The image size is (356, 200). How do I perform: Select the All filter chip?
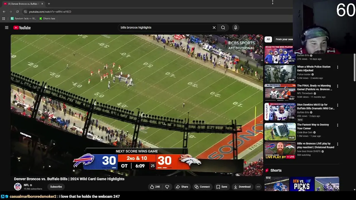[268, 39]
